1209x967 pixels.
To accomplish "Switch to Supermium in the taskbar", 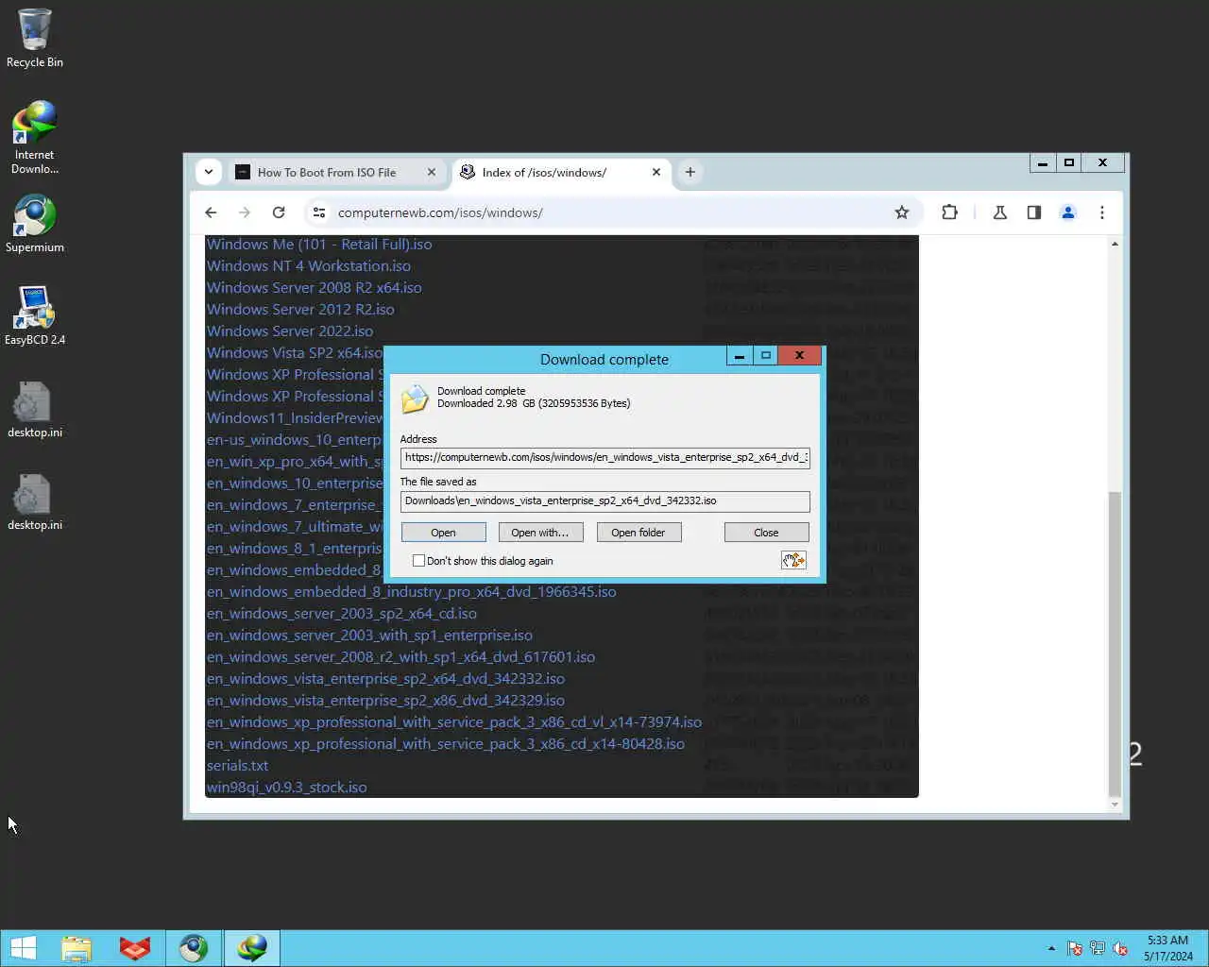I will pyautogui.click(x=194, y=948).
